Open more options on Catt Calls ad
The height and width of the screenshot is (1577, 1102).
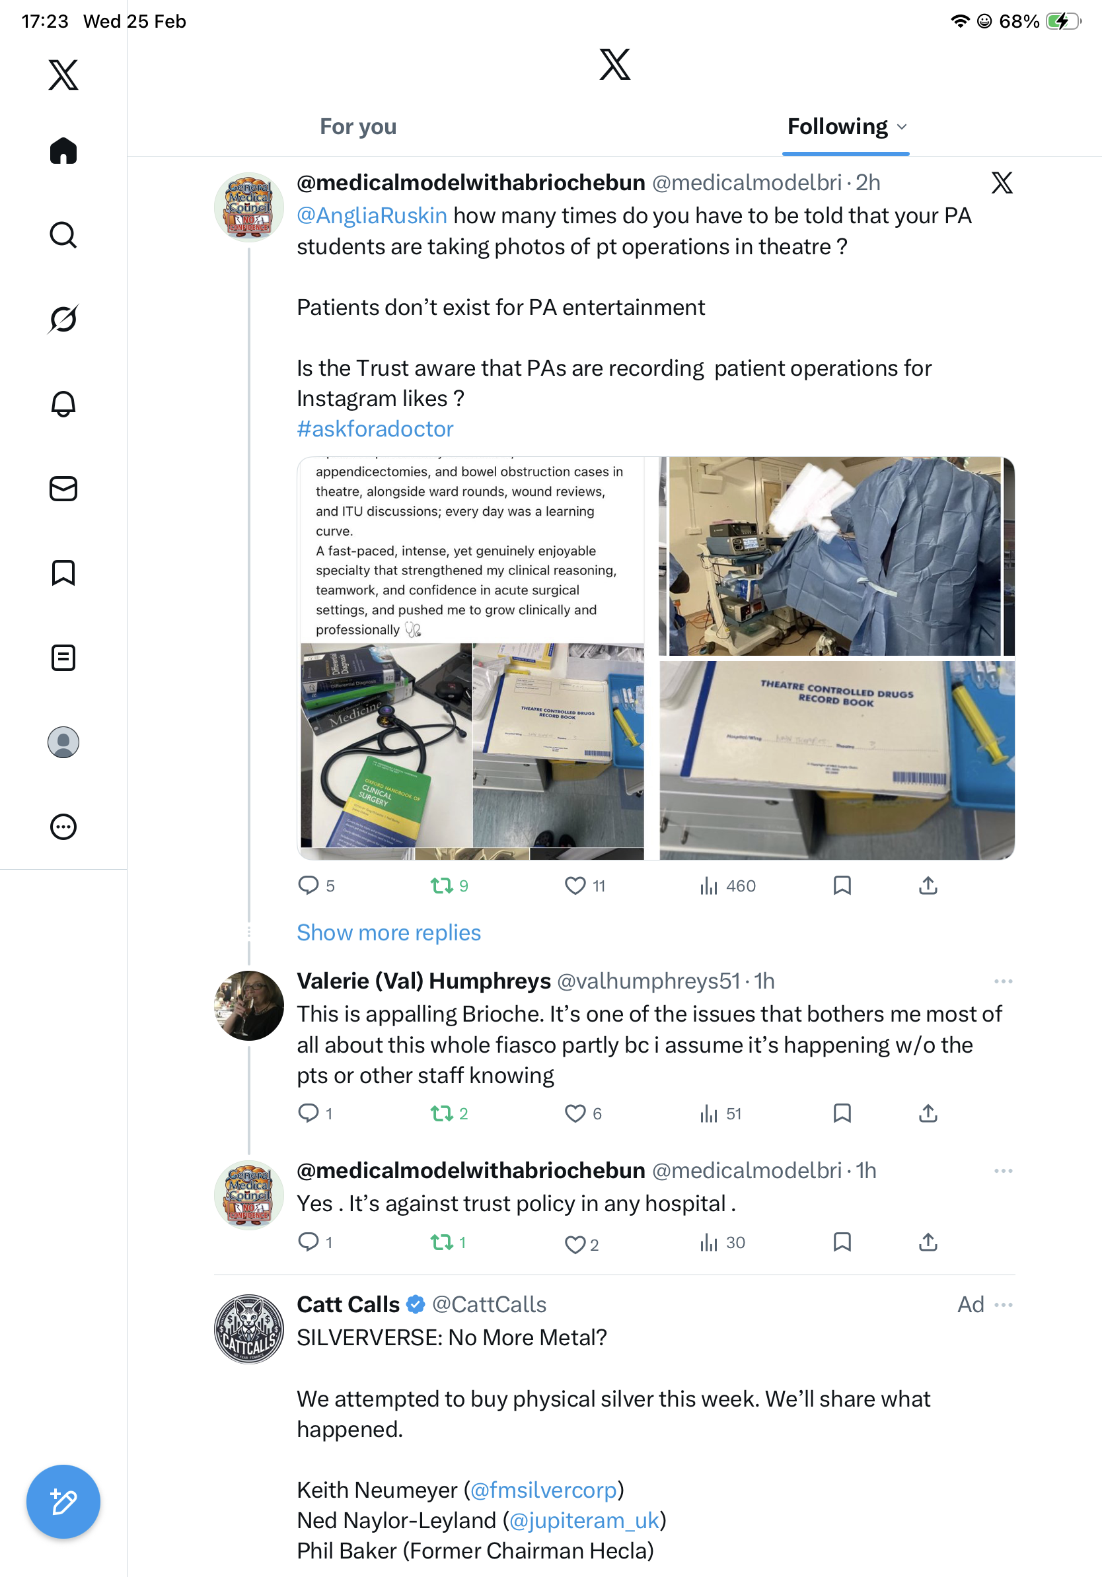tap(1003, 1304)
